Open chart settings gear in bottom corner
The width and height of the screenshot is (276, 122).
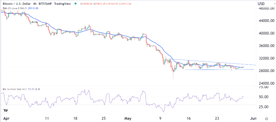[x=267, y=118]
